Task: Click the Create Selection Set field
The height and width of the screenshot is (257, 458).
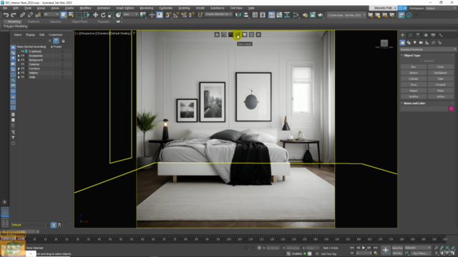Action: [x=218, y=14]
